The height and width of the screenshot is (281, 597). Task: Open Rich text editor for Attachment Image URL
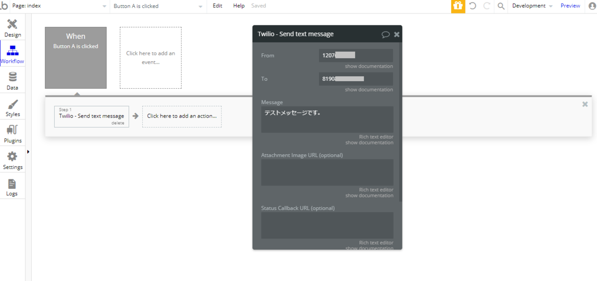point(376,189)
